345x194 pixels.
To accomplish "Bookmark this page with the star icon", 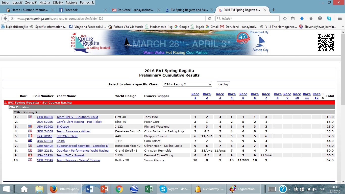I will click(285, 18).
